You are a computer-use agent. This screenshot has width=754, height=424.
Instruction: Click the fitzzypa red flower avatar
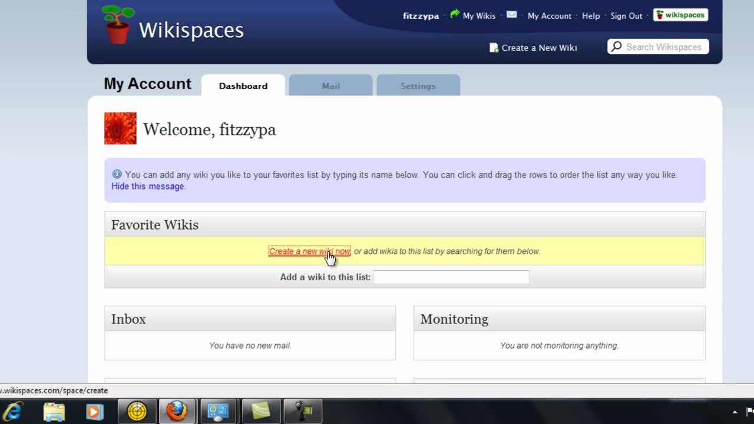pyautogui.click(x=120, y=128)
